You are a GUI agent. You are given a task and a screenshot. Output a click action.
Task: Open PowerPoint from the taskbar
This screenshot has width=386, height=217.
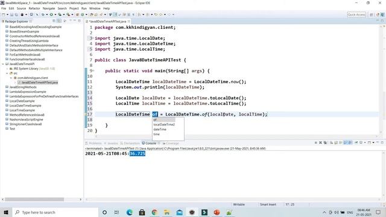(217, 212)
